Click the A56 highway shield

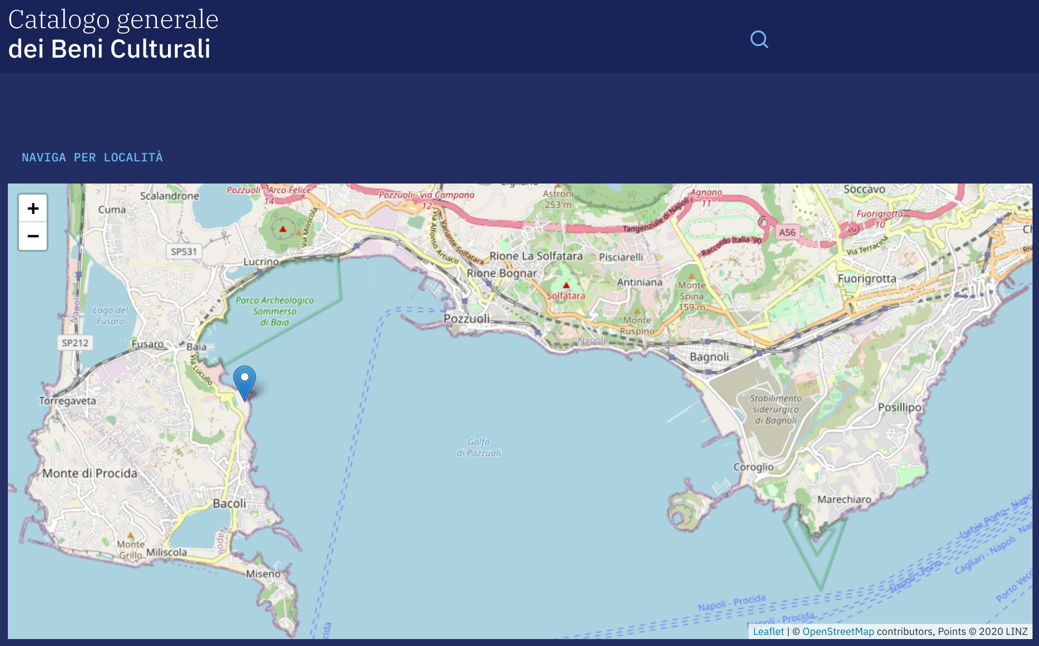[x=787, y=232]
